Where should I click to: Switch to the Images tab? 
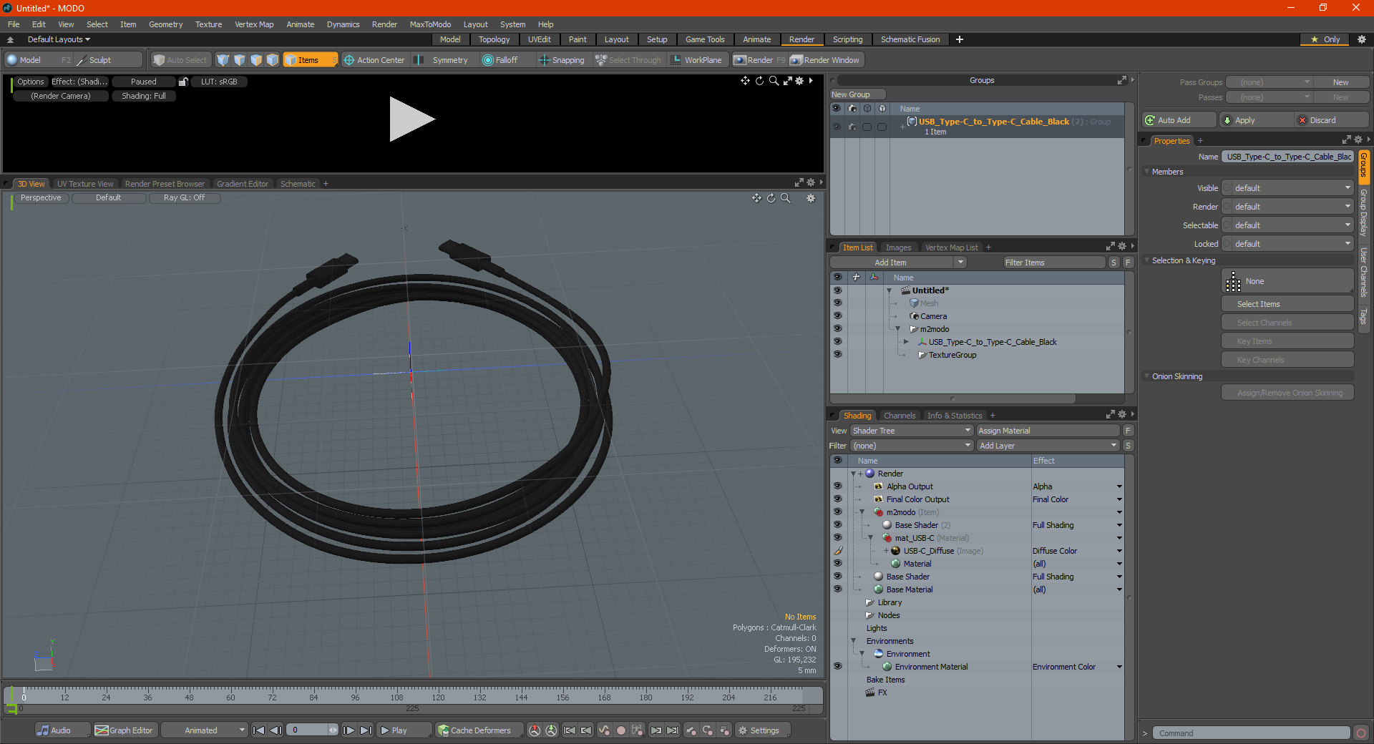pos(898,248)
